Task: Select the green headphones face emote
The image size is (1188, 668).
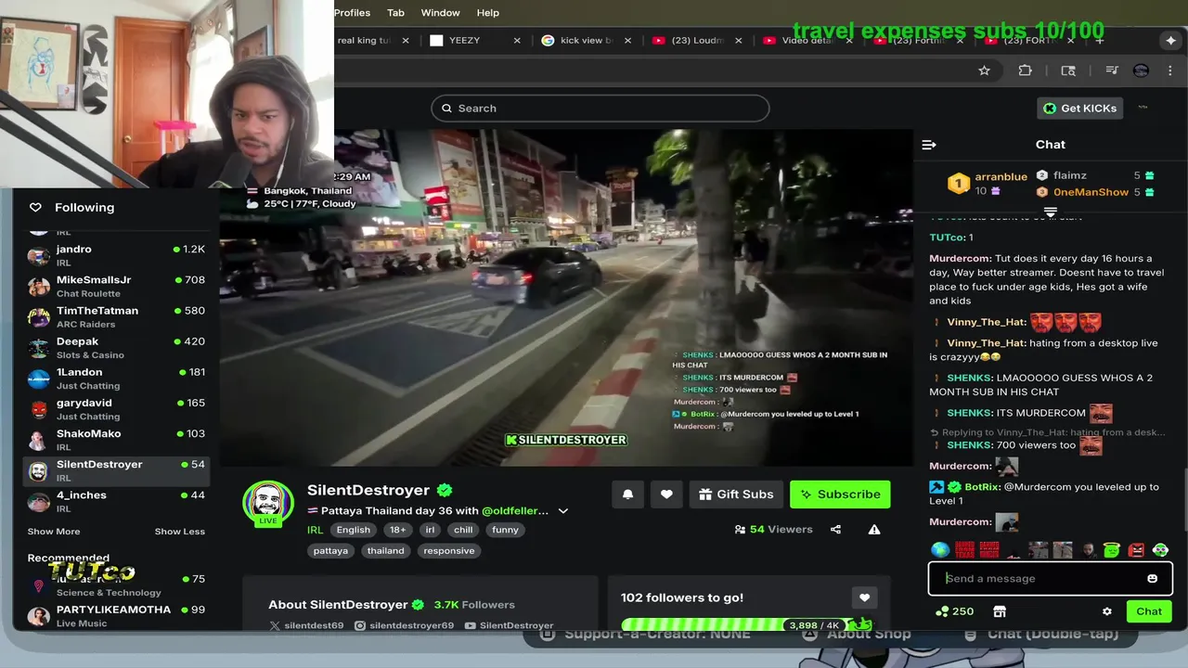Action: pyautogui.click(x=1161, y=550)
